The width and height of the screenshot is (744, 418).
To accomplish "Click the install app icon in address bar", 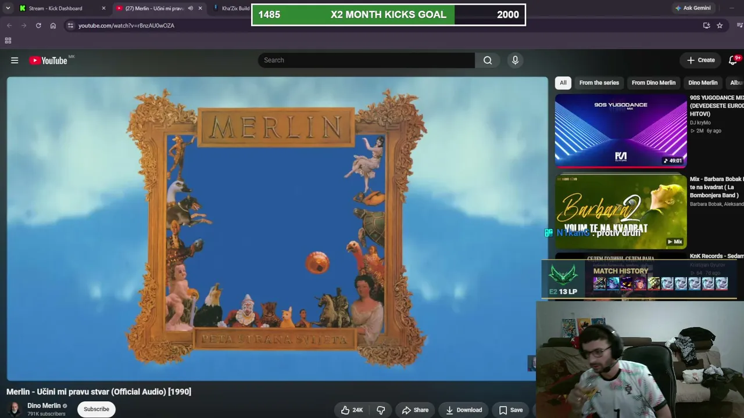I will pyautogui.click(x=706, y=26).
